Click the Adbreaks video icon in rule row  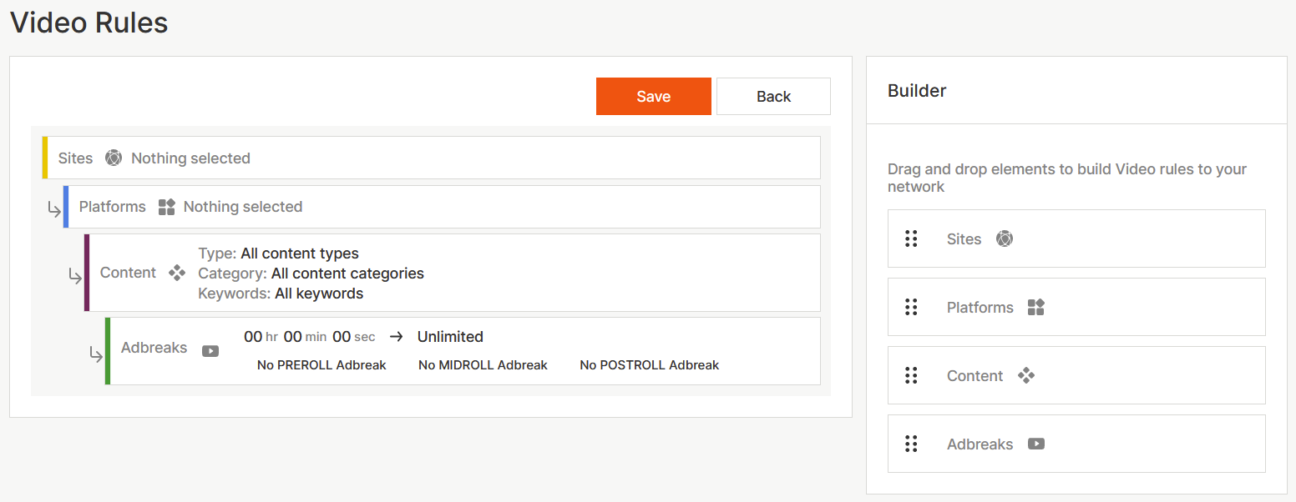210,351
